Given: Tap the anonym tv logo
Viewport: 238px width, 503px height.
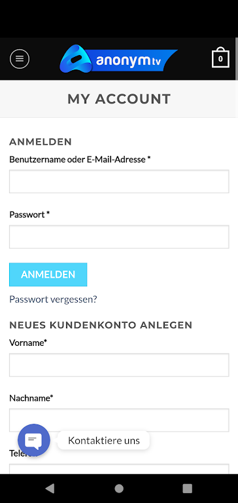Looking at the screenshot, I should click(x=118, y=58).
